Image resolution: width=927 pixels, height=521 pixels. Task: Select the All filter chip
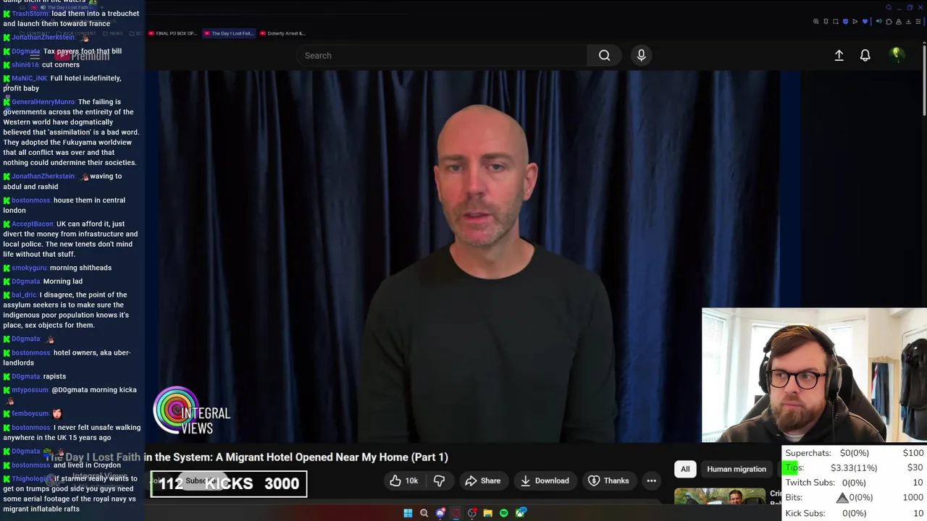685,469
